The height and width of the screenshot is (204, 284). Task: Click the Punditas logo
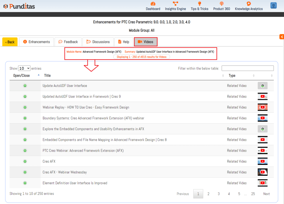tap(19, 6)
